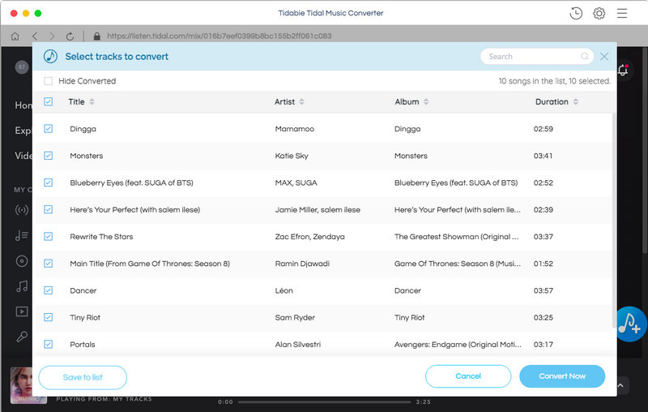Click the music note dialog header icon
Screen dimensions: 648x412
pyautogui.click(x=50, y=56)
